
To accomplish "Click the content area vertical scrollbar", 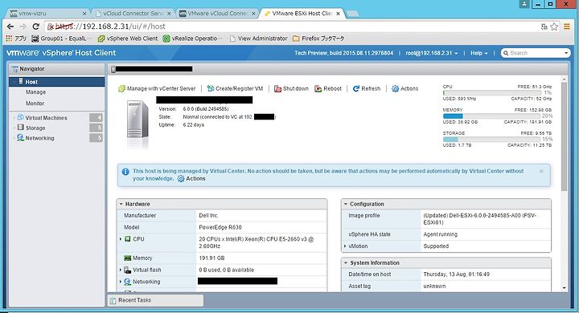I will click(x=564, y=136).
